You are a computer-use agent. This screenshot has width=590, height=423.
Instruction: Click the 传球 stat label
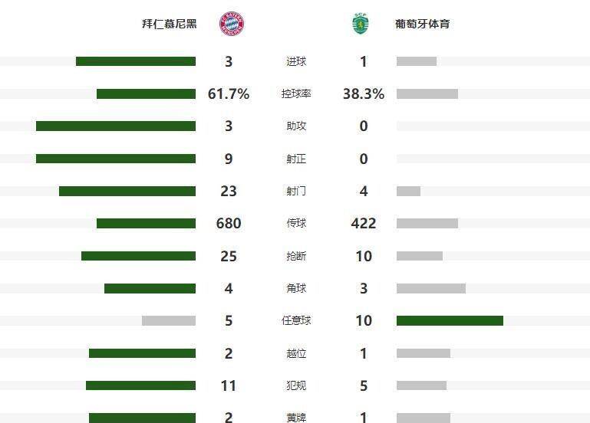click(295, 224)
